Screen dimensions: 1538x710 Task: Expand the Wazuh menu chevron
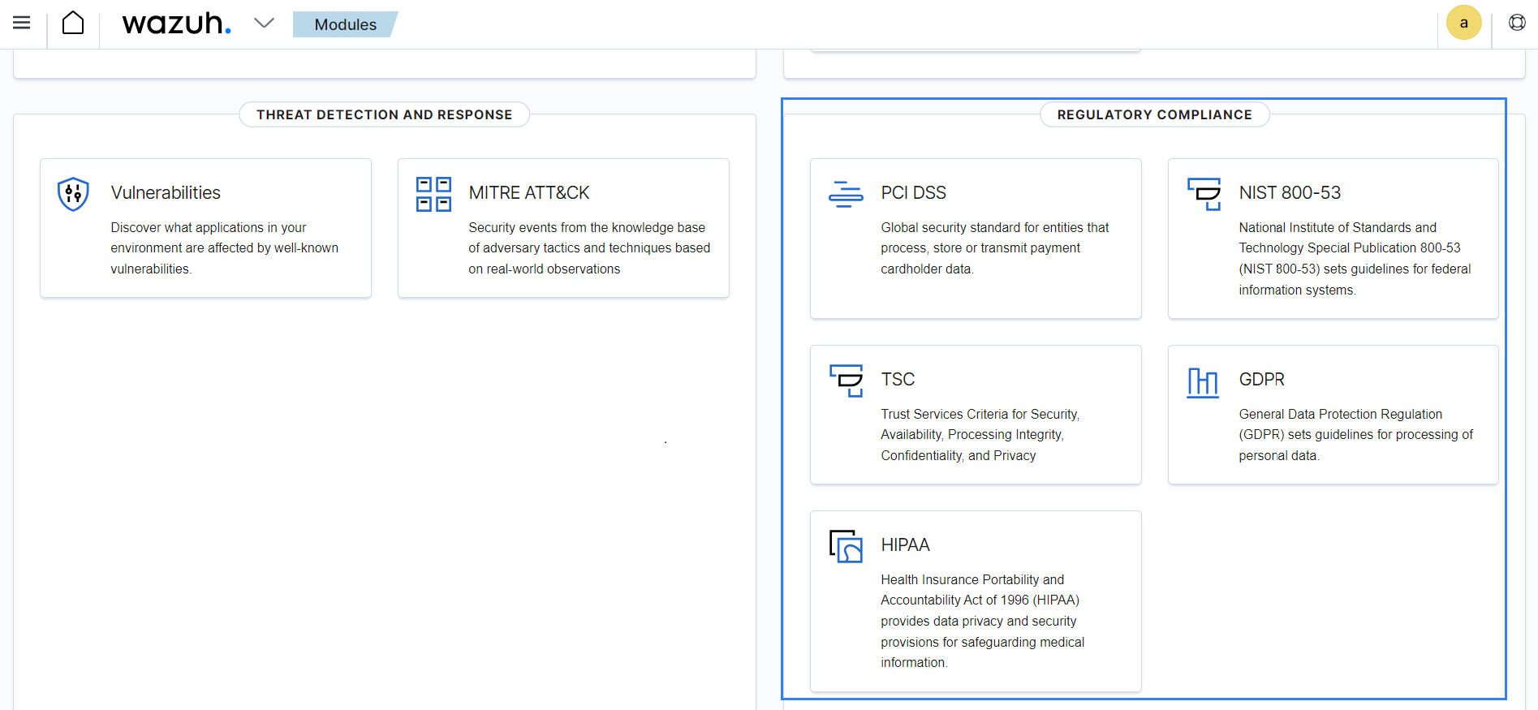[x=264, y=23]
